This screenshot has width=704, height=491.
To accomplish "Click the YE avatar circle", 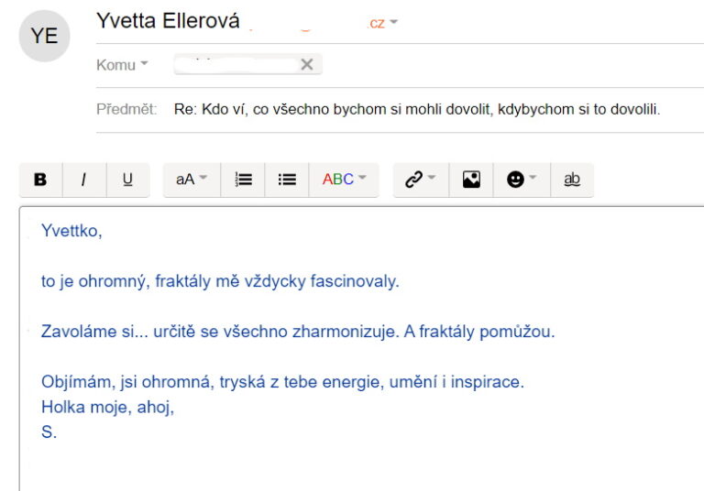I will pos(44,36).
